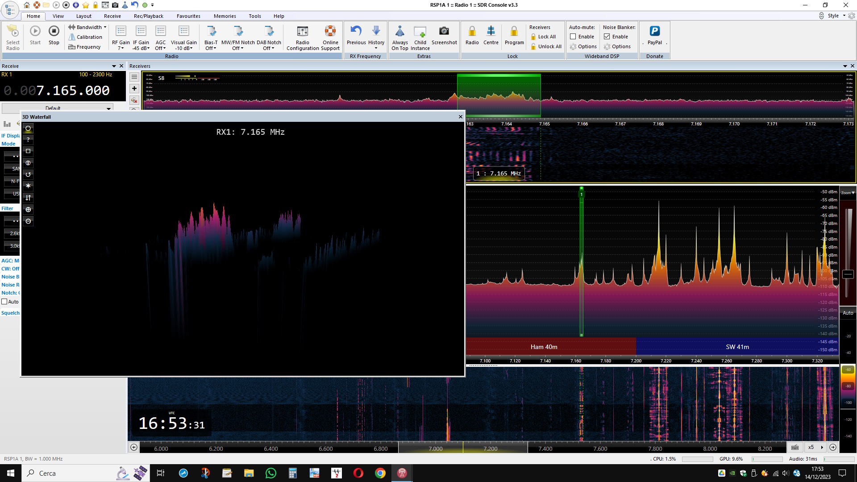
Task: Click zoom-in icon in 3D Waterfall
Action: coord(28,210)
